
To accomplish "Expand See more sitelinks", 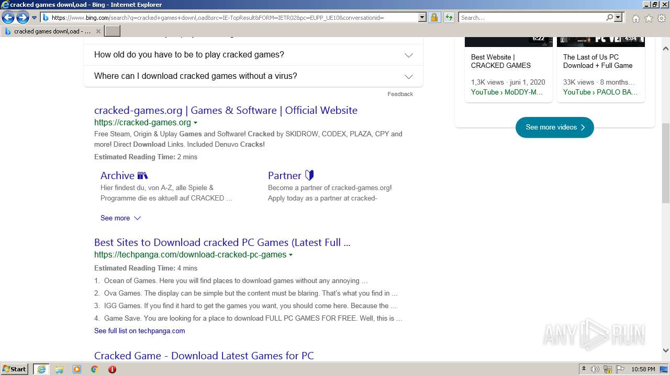I will 120,218.
